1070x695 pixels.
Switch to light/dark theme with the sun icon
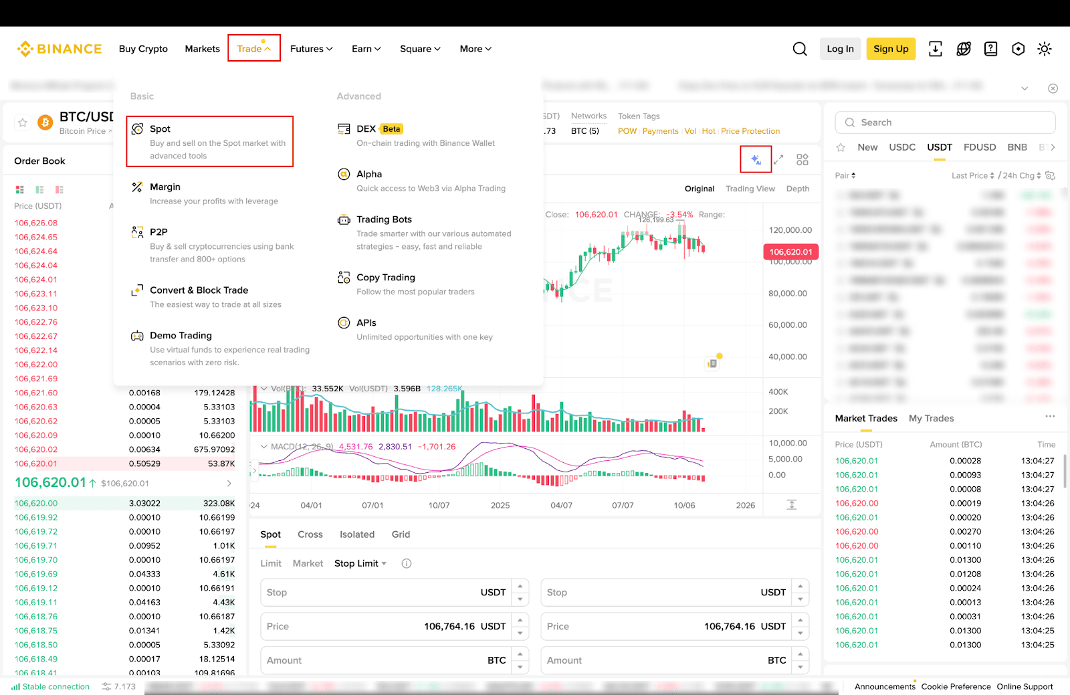click(1045, 48)
